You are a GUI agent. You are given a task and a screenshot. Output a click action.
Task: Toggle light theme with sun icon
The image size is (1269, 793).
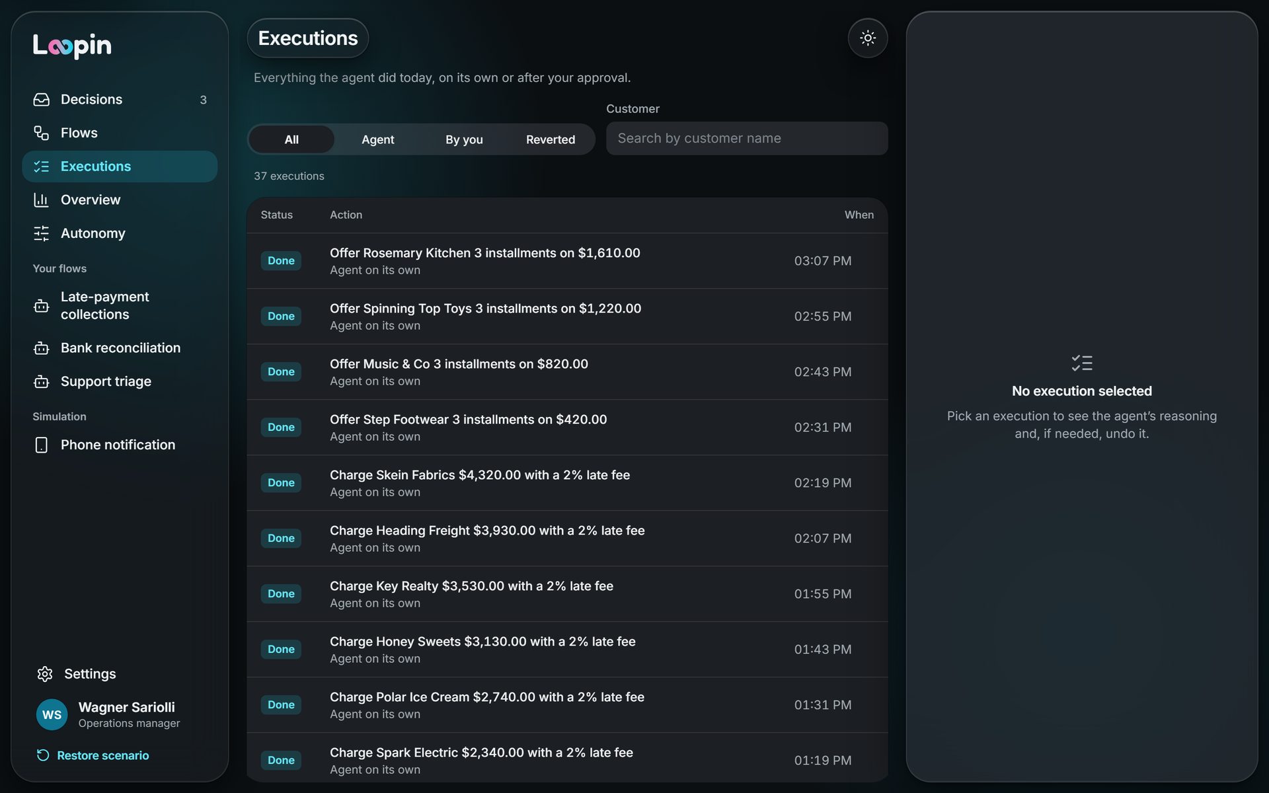coord(867,38)
